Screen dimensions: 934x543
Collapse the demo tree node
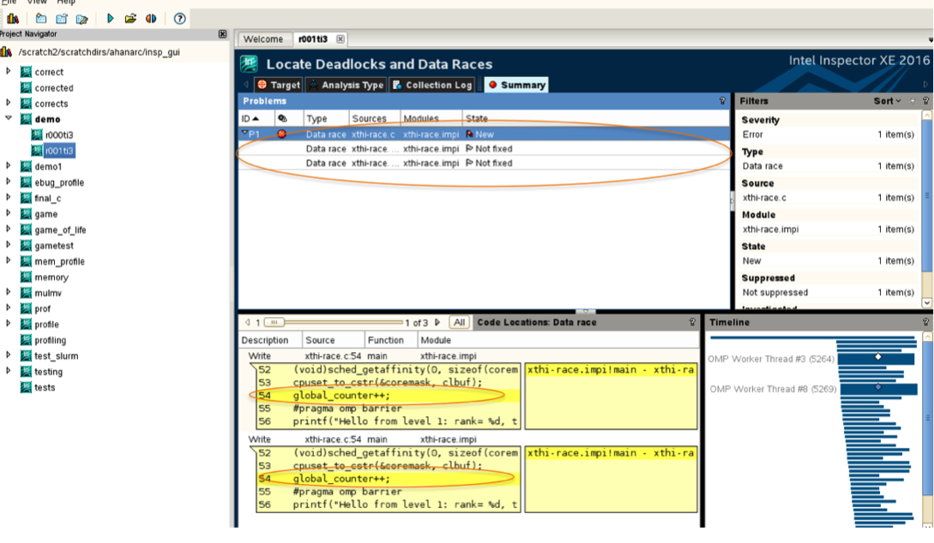coord(8,118)
